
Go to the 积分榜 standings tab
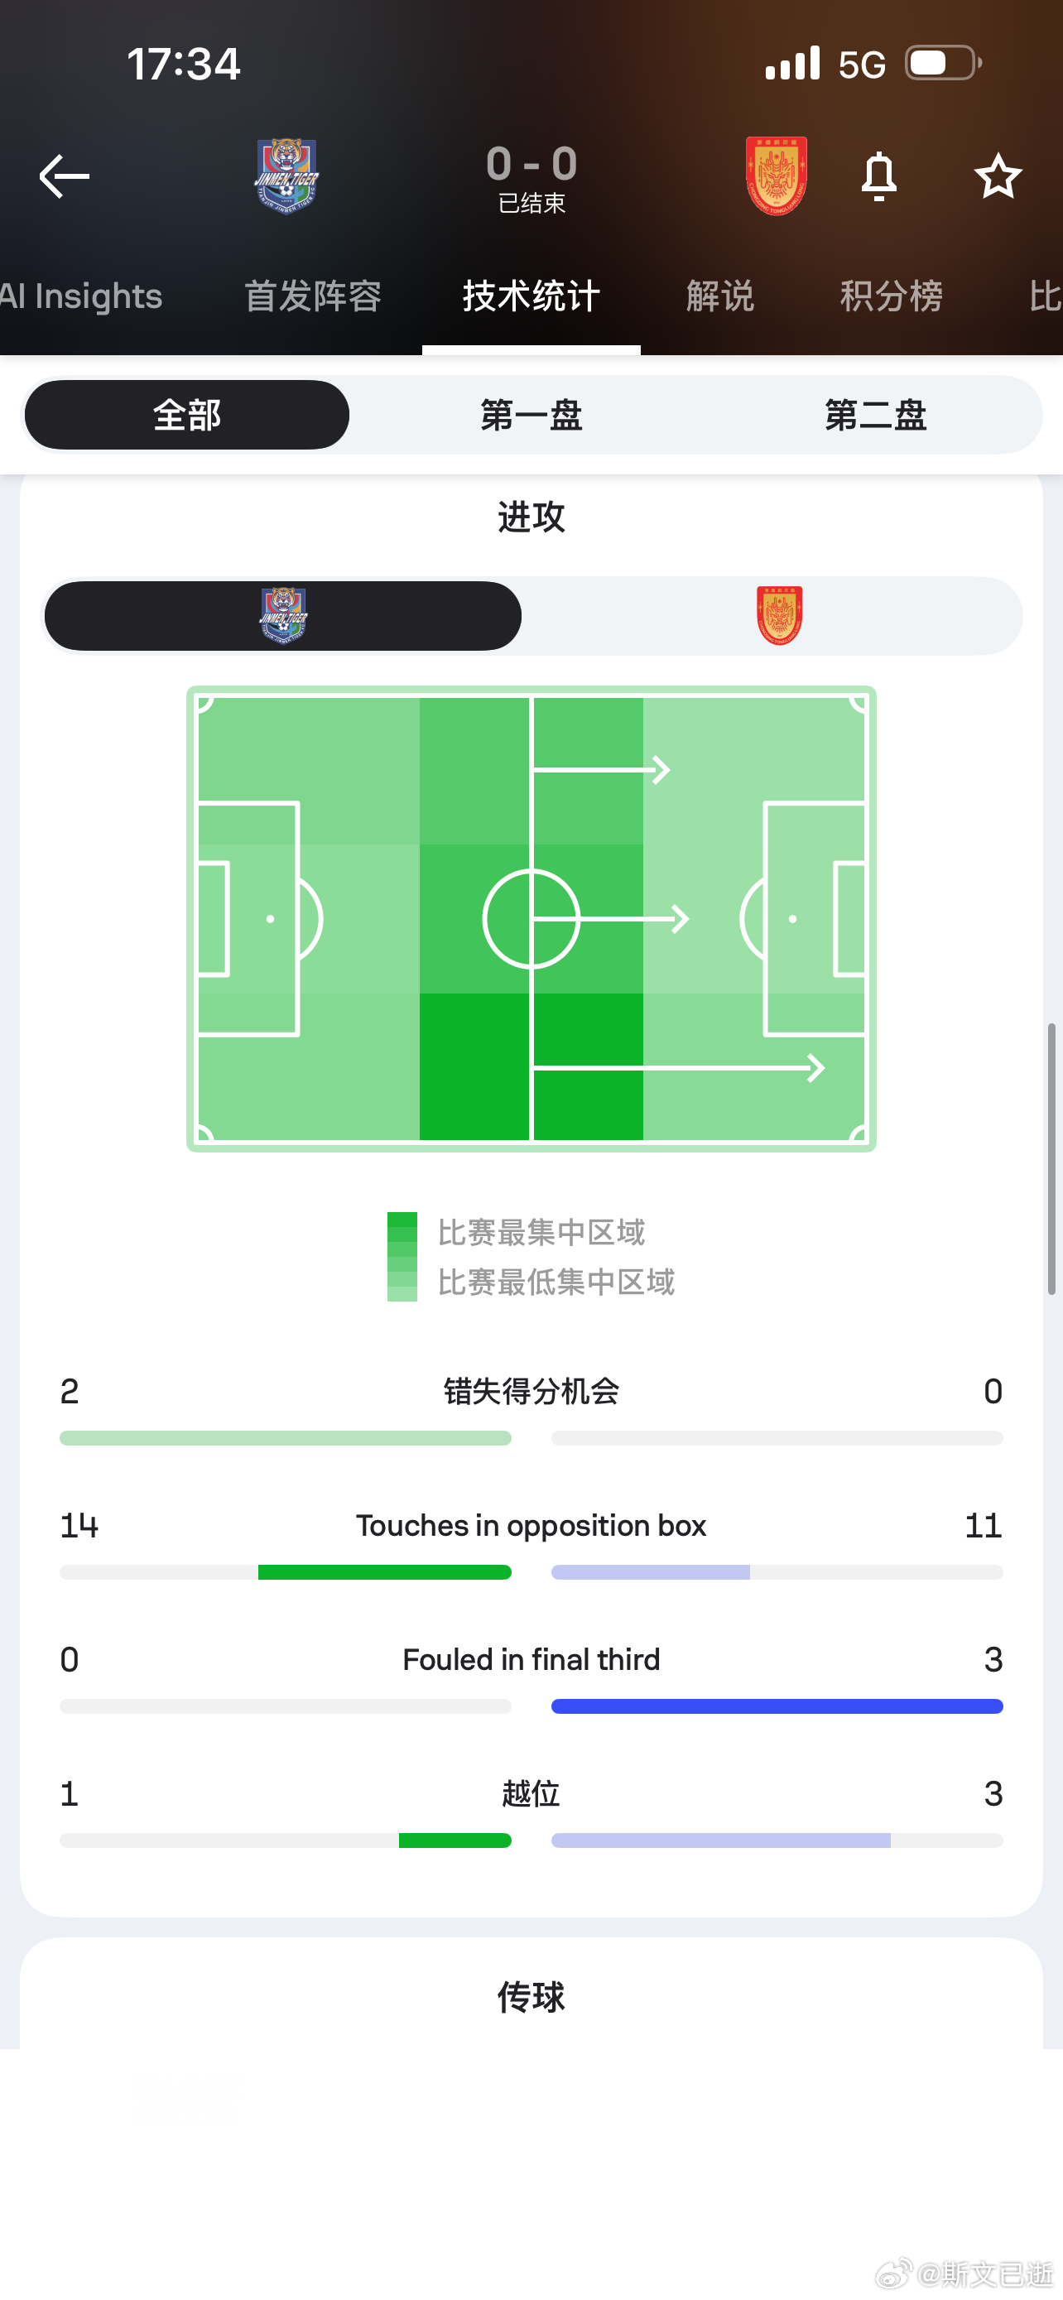click(x=891, y=296)
